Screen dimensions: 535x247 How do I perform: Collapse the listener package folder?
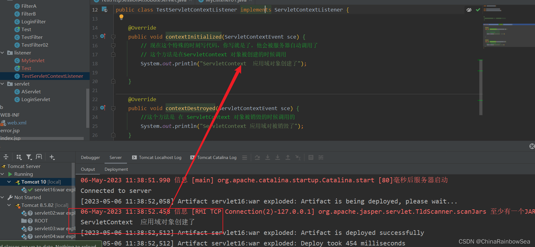pyautogui.click(x=2, y=53)
